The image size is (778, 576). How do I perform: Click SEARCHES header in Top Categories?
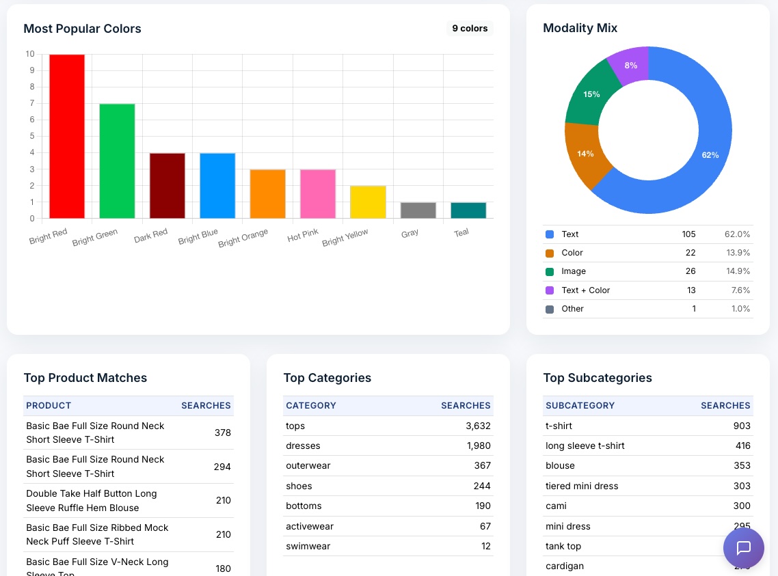(466, 405)
